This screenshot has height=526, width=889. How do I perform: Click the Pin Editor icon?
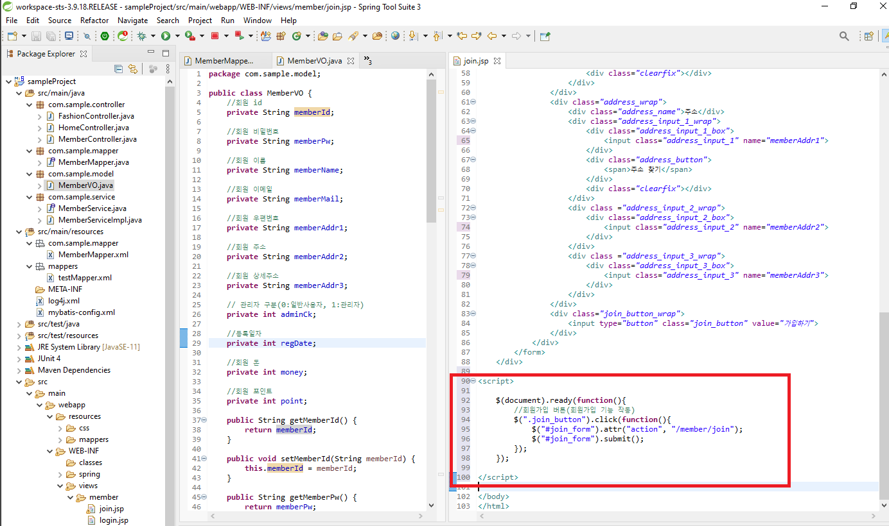[545, 37]
